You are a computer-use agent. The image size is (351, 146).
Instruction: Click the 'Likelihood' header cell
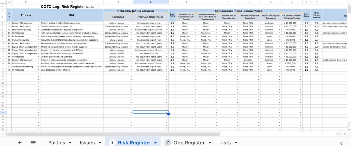coord(118,17)
